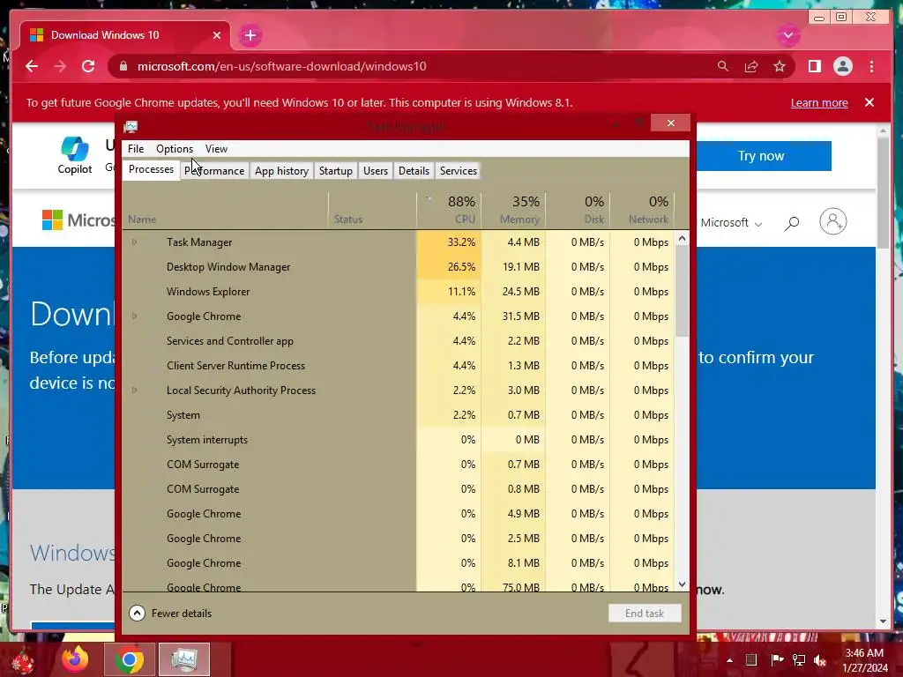Expand the Task Manager process row
This screenshot has height=677, width=903.
point(134,242)
